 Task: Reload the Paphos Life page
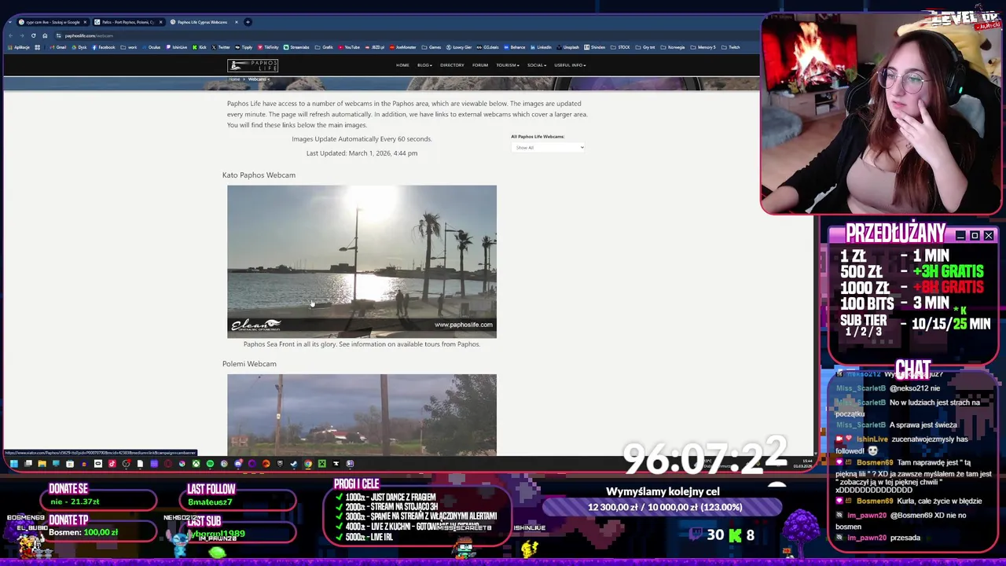tap(33, 35)
